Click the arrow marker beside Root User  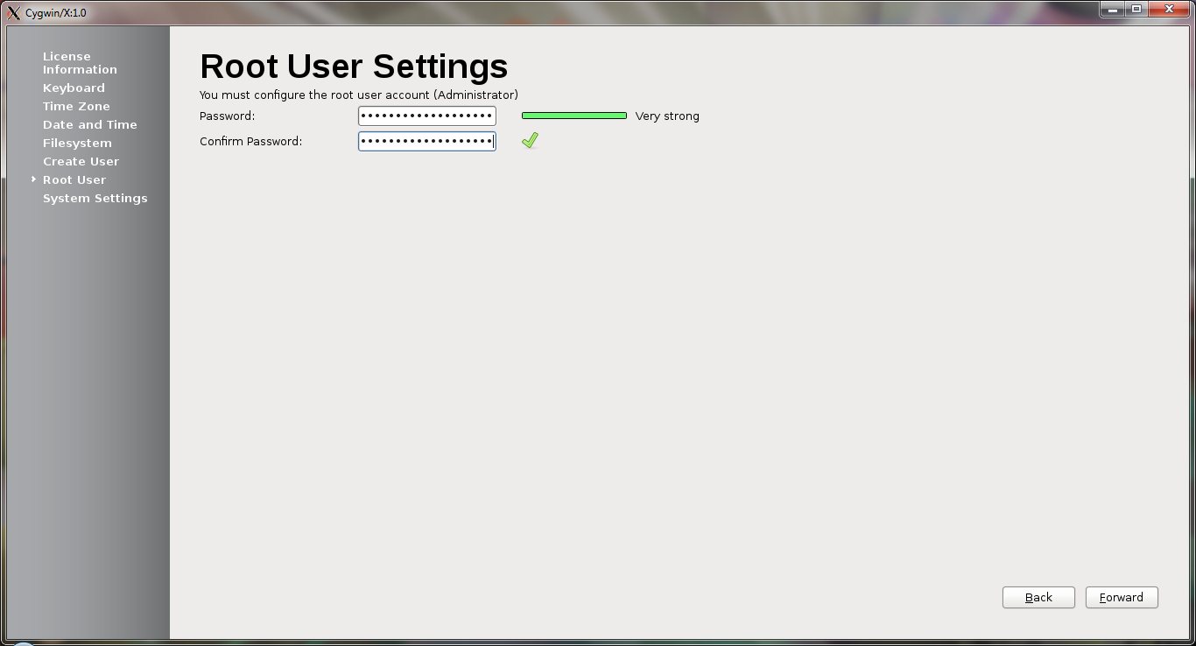point(34,179)
